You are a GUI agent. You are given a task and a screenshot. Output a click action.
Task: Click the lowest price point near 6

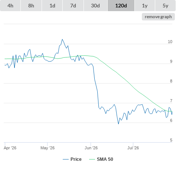coord(118,124)
